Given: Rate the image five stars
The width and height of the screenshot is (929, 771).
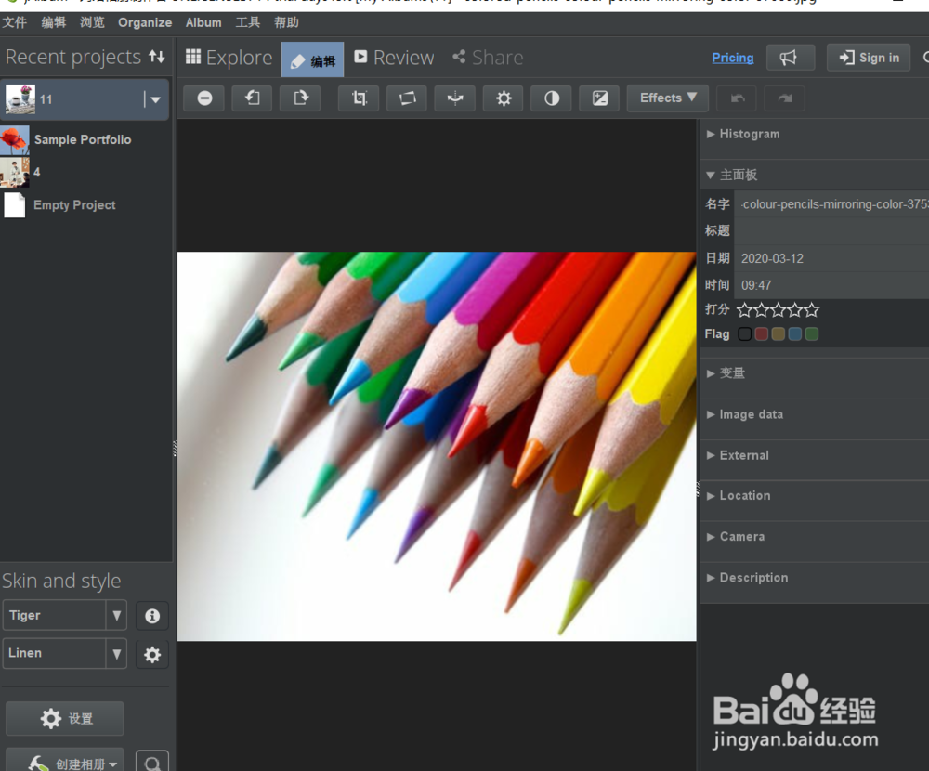Looking at the screenshot, I should point(812,309).
